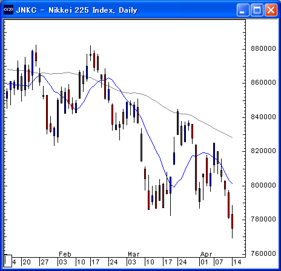Screen dimensions: 281x271
Task: Click the date label 27 on time axis
Action: tap(45, 262)
